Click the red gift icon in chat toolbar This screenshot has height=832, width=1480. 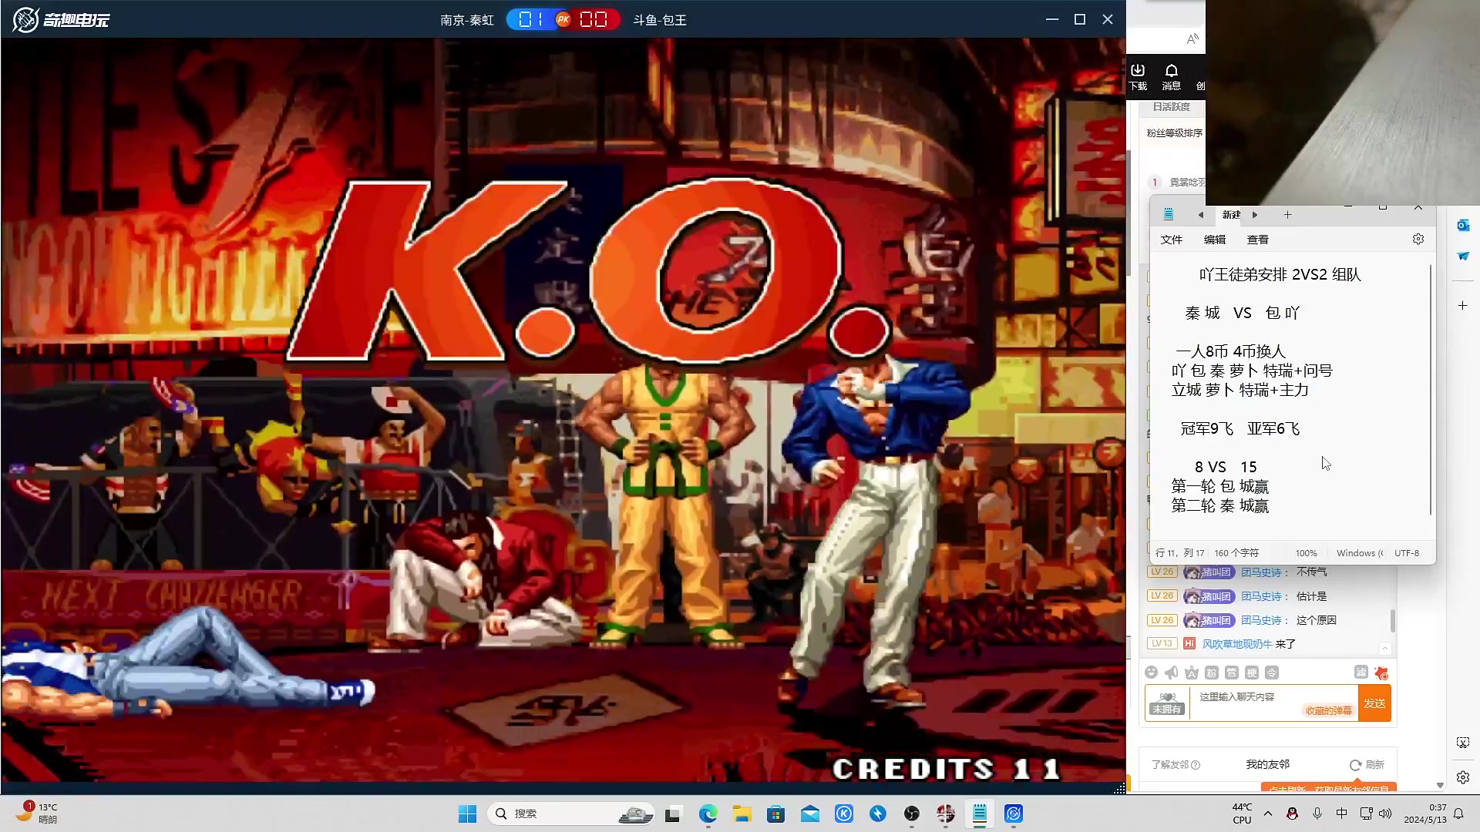click(1381, 673)
